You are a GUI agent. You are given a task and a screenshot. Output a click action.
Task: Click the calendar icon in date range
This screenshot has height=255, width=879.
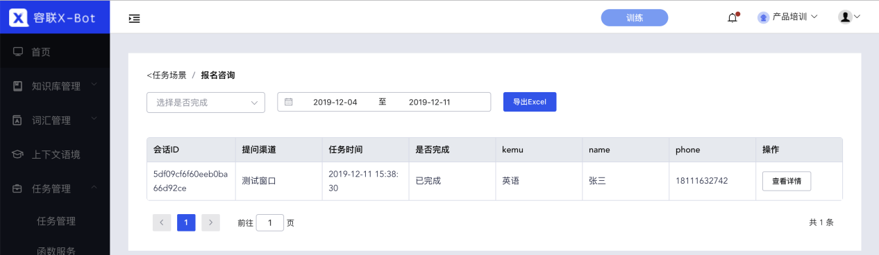[289, 102]
